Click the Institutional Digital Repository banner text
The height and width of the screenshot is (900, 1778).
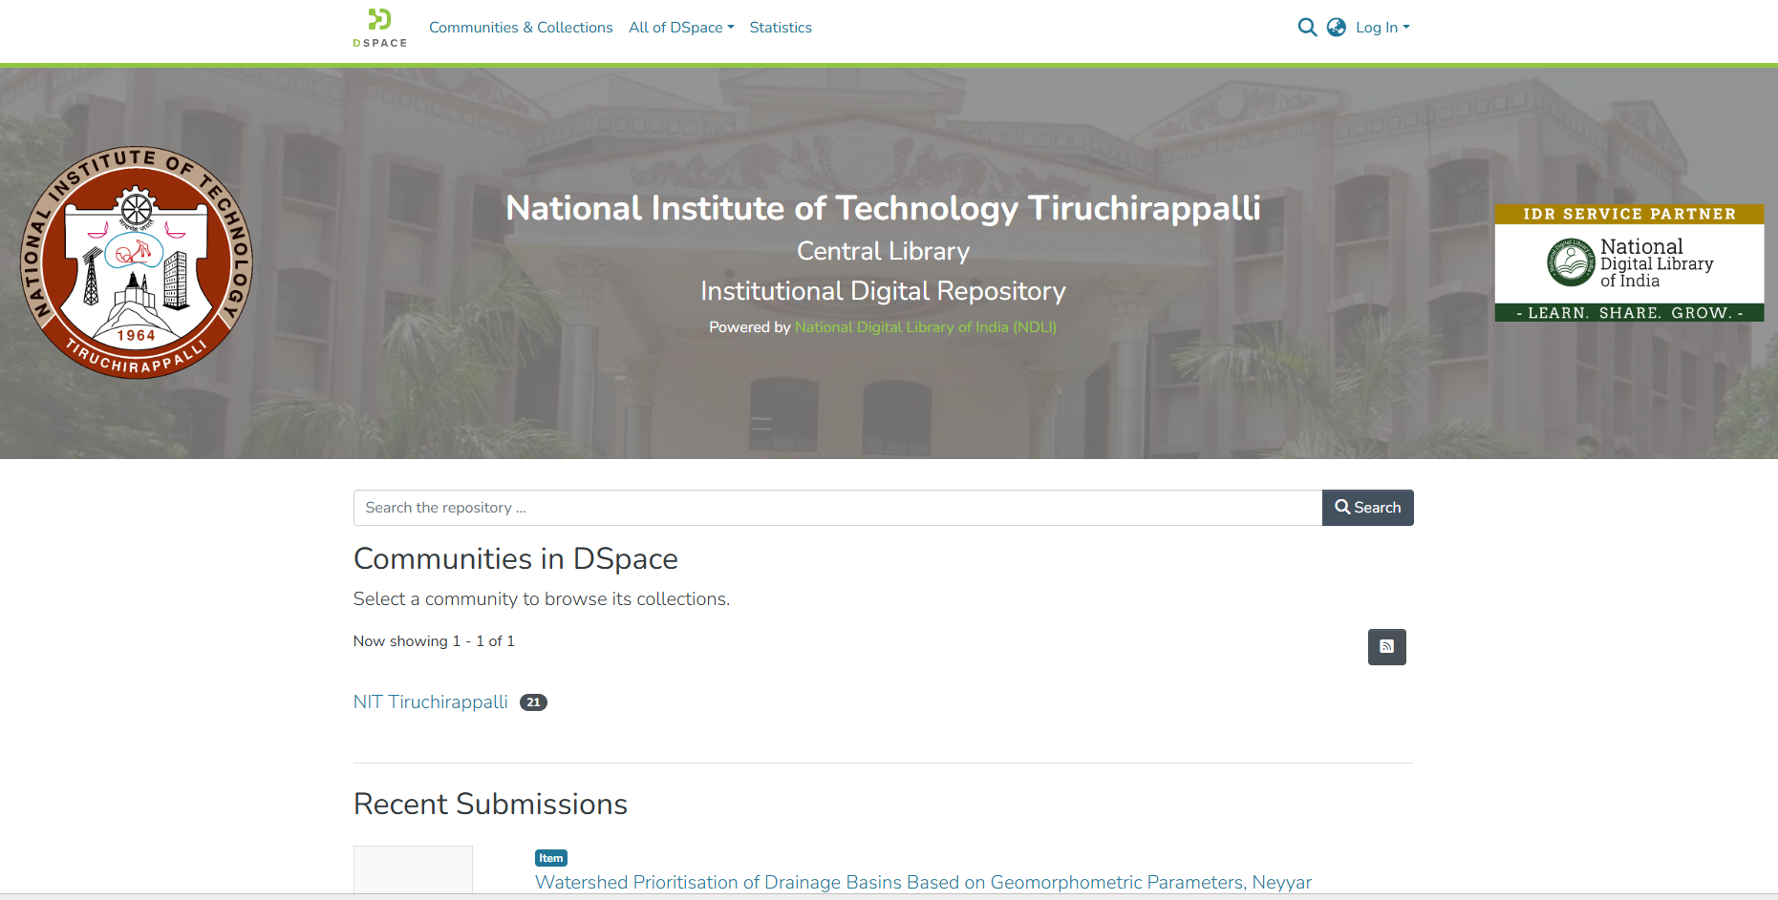(x=883, y=291)
